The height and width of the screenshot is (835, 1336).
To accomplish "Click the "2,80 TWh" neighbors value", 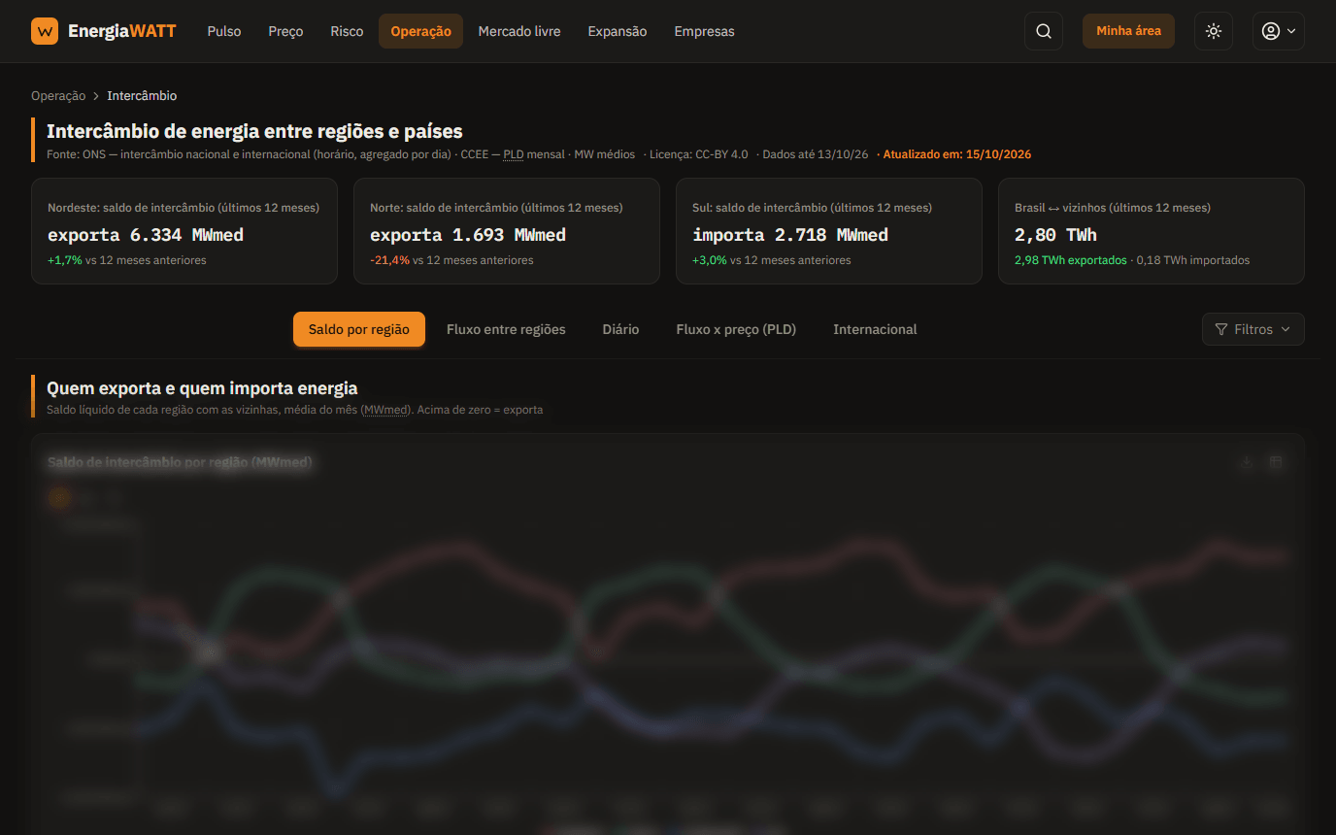I will point(1055,235).
